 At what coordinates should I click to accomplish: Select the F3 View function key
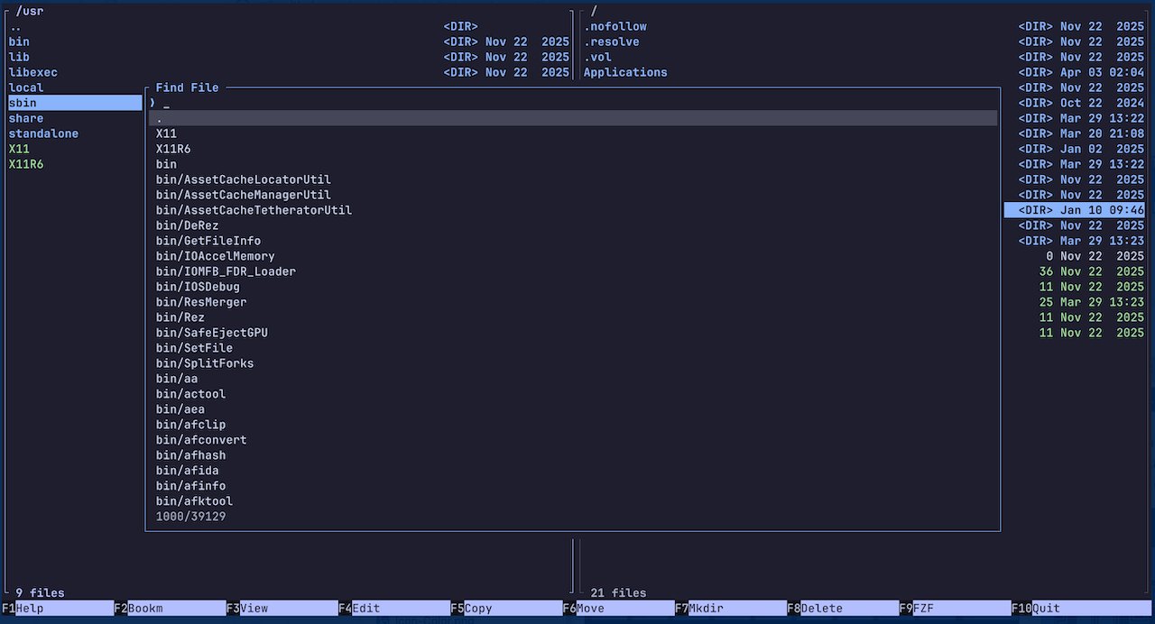282,608
